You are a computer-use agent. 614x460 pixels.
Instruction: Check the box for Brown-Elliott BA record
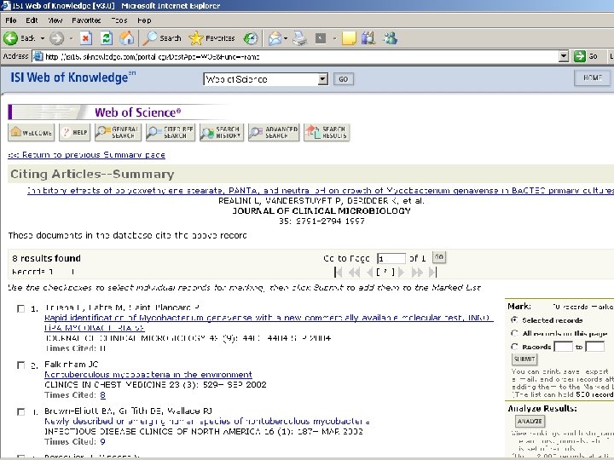(x=20, y=411)
